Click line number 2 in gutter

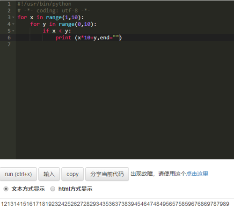9,11
